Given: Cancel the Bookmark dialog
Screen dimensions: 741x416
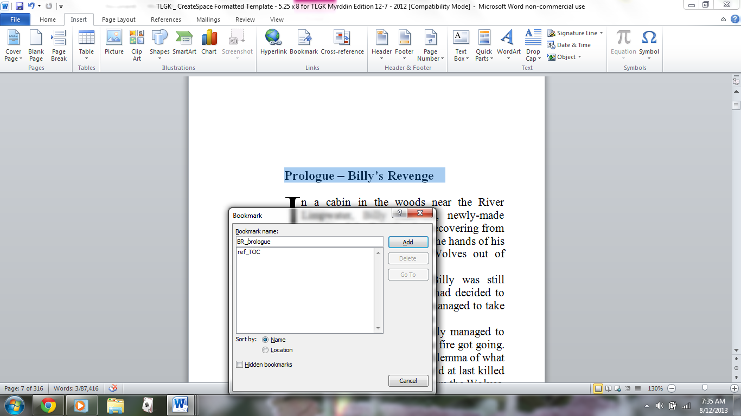Looking at the screenshot, I should [408, 381].
